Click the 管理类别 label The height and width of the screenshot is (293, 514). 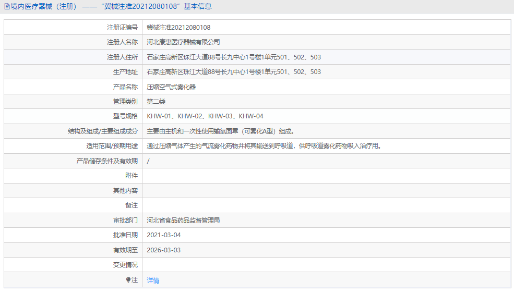coord(125,102)
